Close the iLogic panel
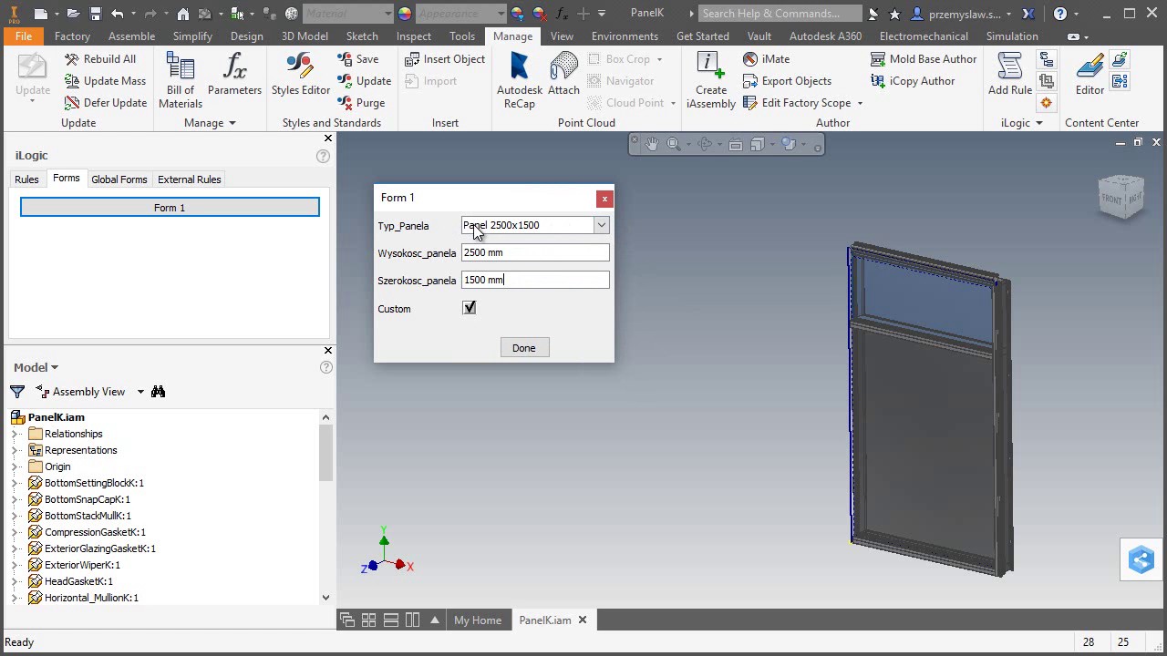1167x656 pixels. (x=328, y=138)
